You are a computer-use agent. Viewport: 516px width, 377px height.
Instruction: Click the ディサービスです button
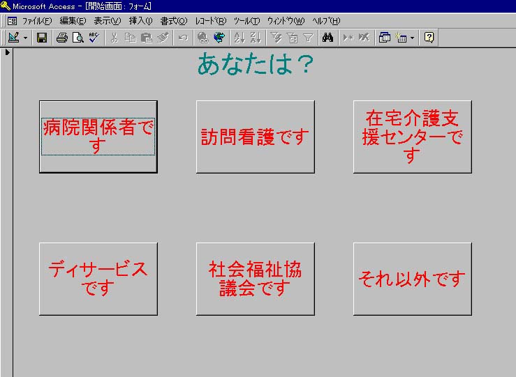pos(98,279)
